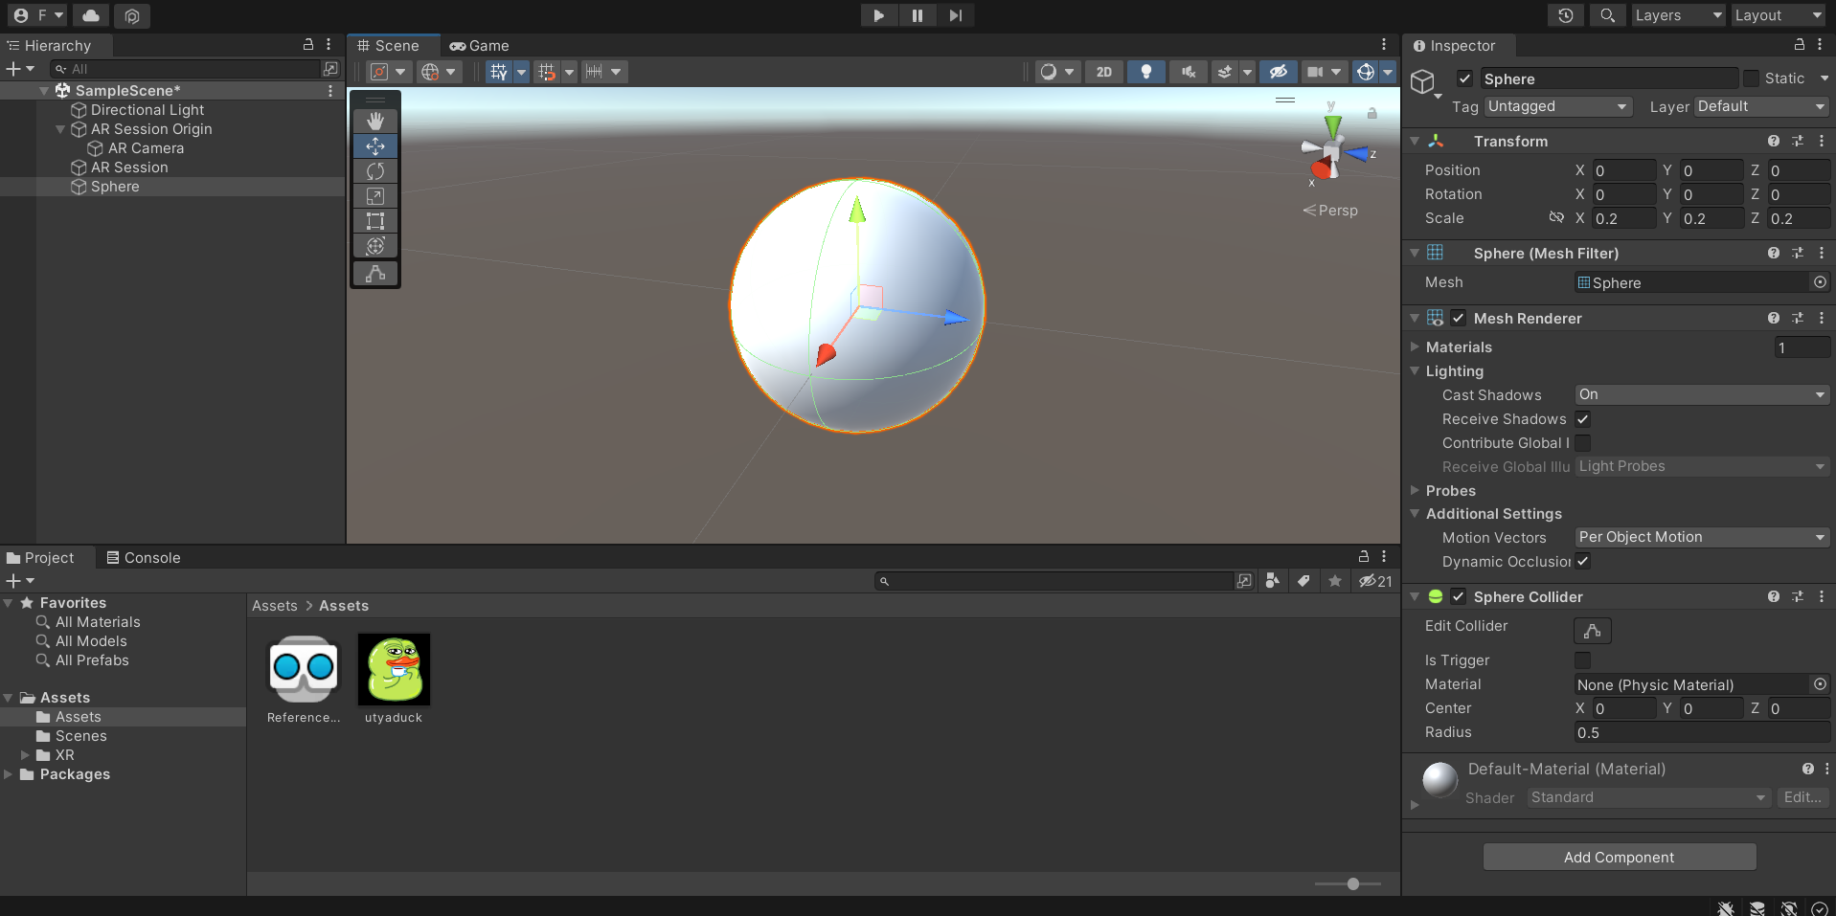Open the Layer dropdown Default
This screenshot has height=916, width=1836.
click(1762, 106)
